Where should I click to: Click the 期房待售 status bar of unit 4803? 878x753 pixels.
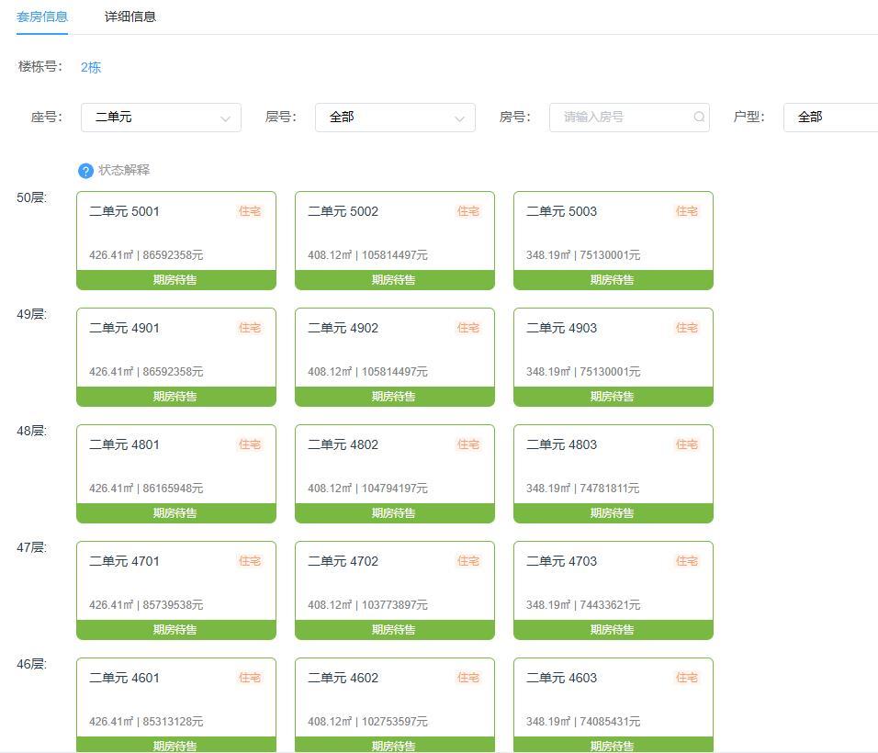[613, 512]
